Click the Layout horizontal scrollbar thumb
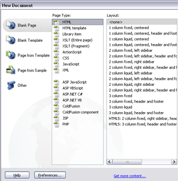Screen dimensions: 178x181 [127, 162]
